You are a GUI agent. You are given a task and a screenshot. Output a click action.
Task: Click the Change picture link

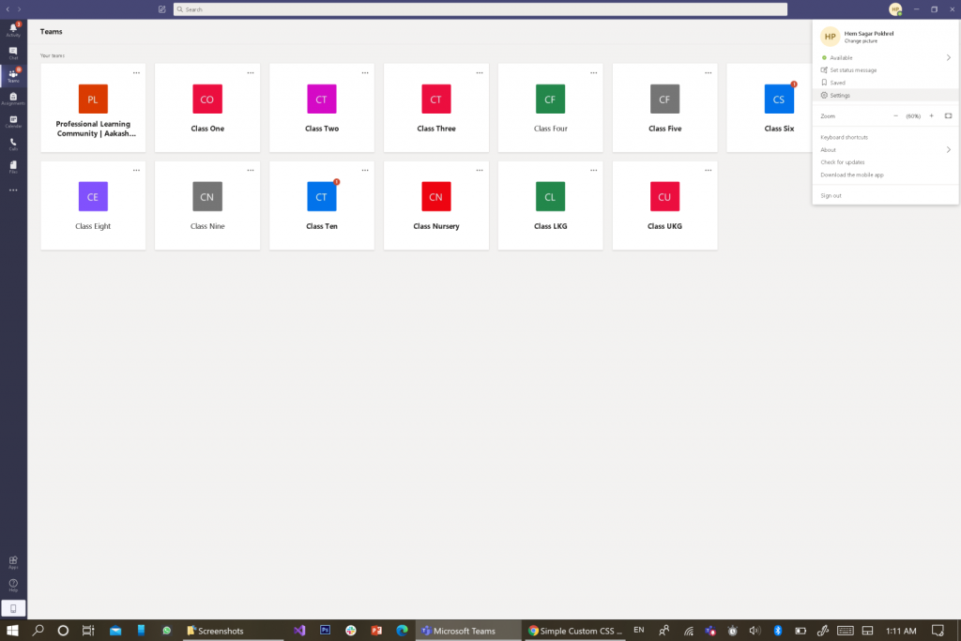point(861,41)
